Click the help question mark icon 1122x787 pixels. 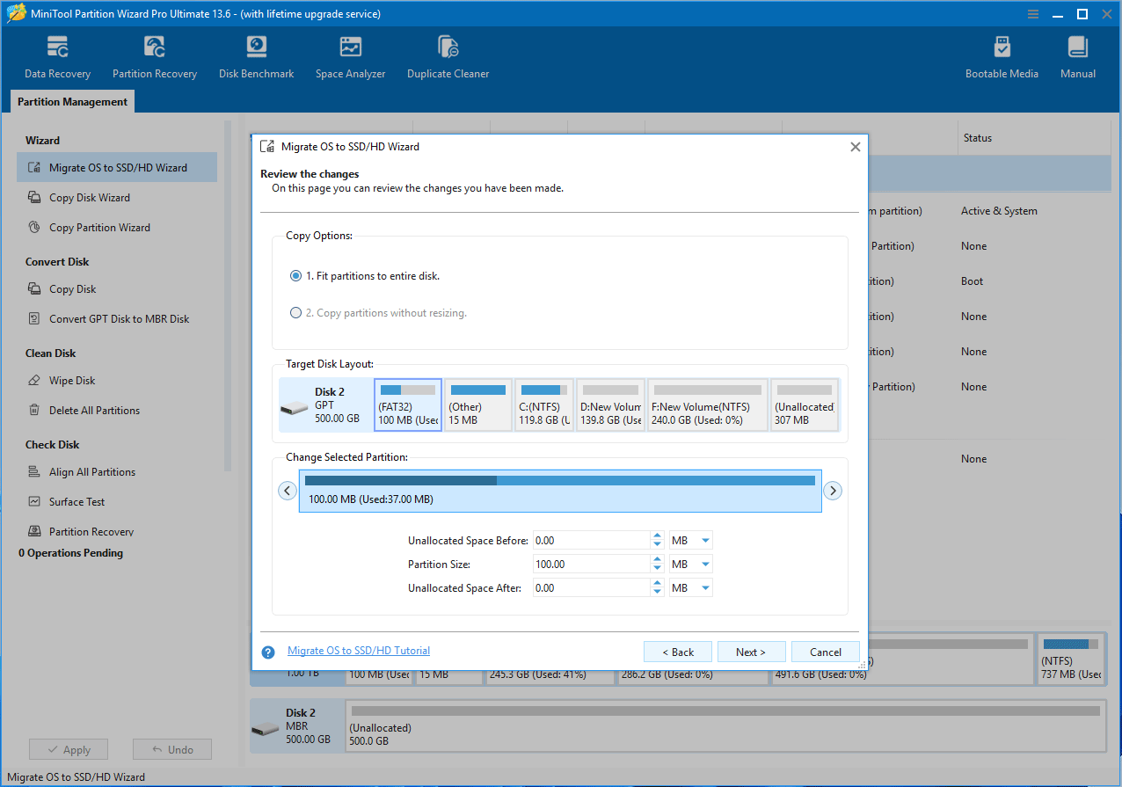pyautogui.click(x=269, y=652)
